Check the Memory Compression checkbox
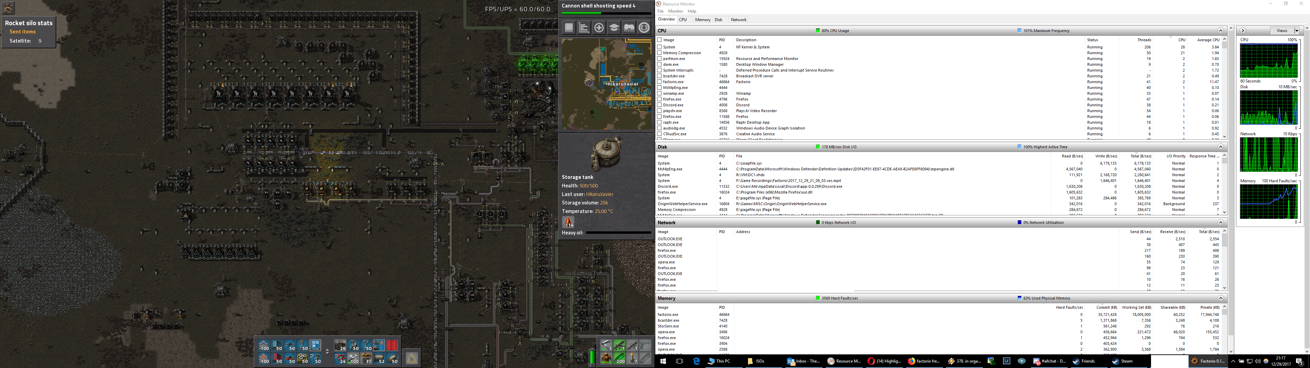Screen dimensions: 1310x368 (659, 53)
